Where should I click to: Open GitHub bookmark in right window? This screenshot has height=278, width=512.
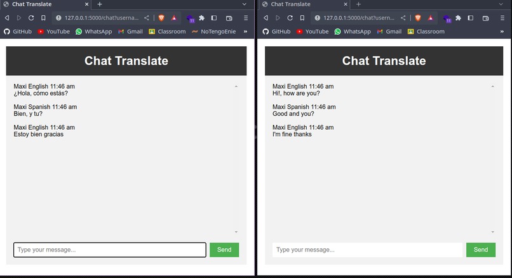pos(277,32)
